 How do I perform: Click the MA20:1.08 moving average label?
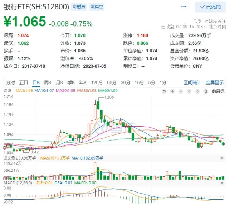click(x=65, y=91)
